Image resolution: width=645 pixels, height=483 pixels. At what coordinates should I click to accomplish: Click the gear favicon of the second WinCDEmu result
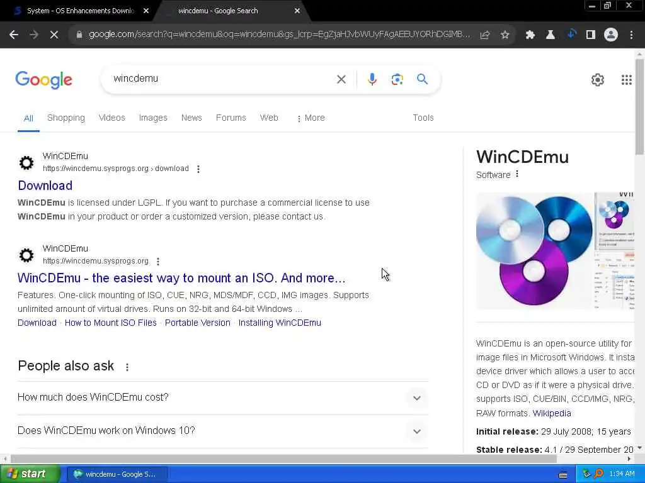click(x=26, y=255)
